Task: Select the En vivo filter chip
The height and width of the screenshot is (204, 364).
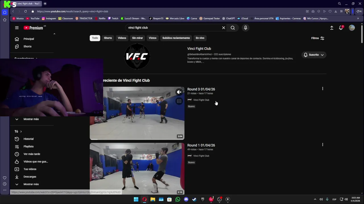Action: [200, 38]
